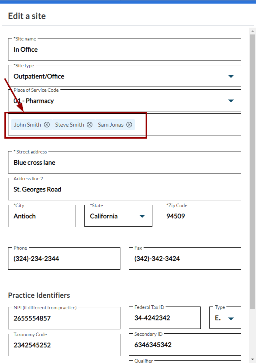Screen dimensions: 256x363
Task: Remove Steve Smith chip
Action: pos(90,125)
